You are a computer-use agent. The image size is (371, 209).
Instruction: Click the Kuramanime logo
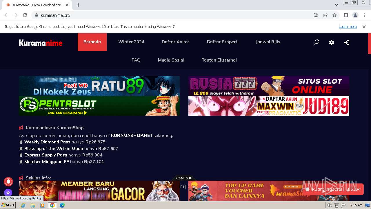(41, 43)
